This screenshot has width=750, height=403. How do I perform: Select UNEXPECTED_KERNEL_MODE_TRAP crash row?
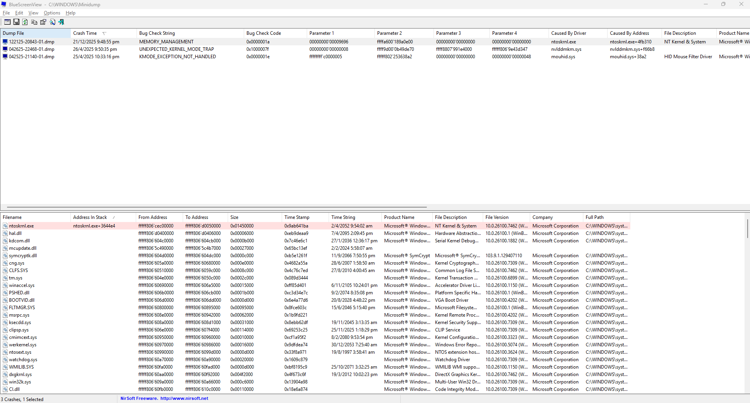click(375, 49)
